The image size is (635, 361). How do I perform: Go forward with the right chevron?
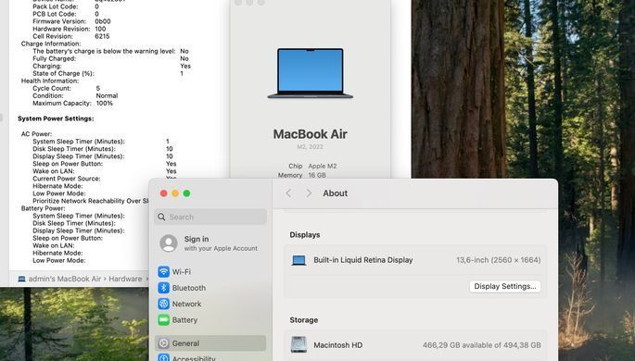pos(309,193)
